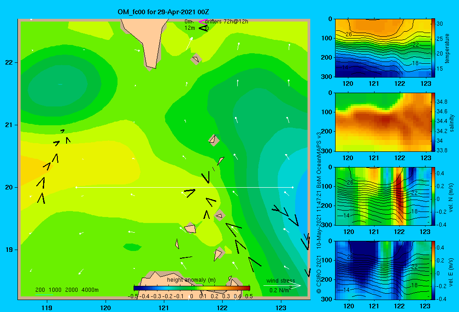This screenshot has width=459, height=312.
Task: Click the 34.8 tick on salinity color bar
Action: tap(442, 101)
